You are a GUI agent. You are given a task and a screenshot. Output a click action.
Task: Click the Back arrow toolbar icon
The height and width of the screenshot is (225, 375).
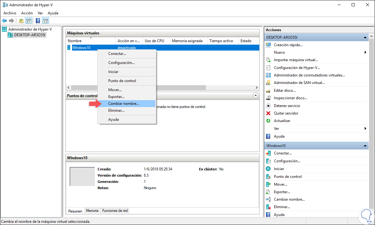click(4, 21)
